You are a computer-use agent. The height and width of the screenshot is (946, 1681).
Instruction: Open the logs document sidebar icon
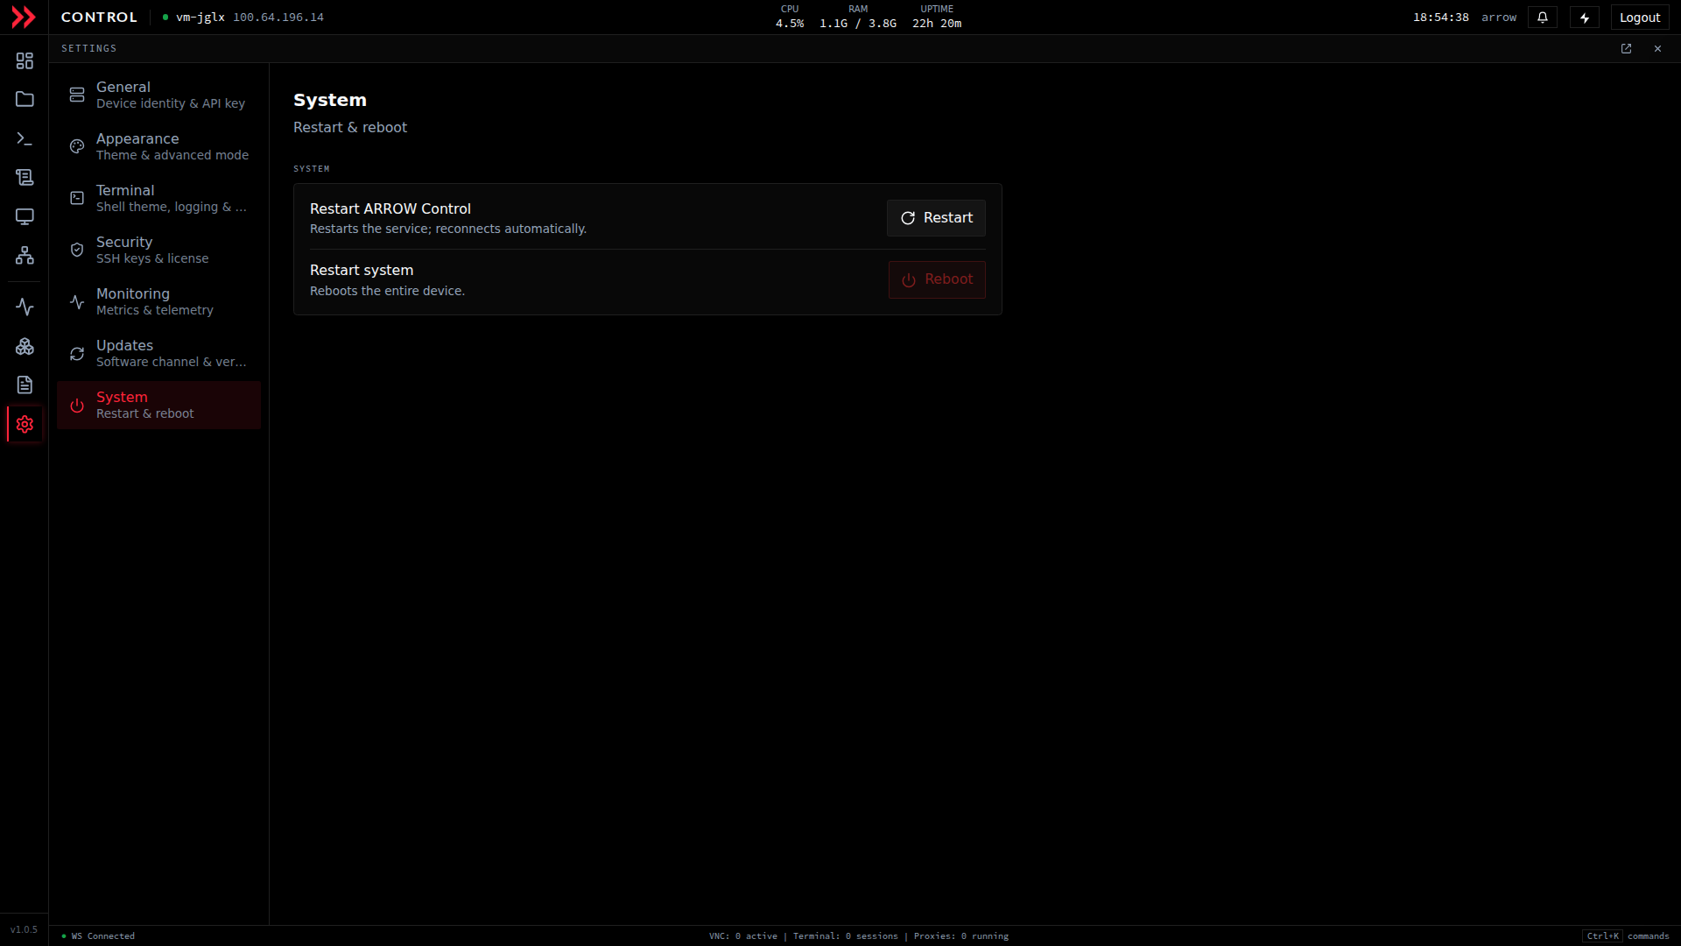coord(25,385)
